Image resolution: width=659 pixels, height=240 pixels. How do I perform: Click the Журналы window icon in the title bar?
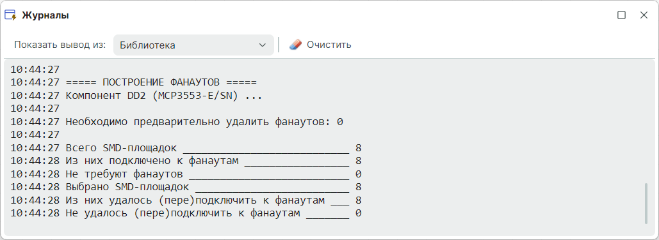click(10, 15)
